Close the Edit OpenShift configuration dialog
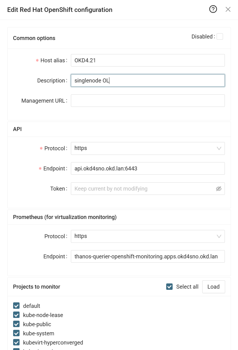238x350 pixels. click(x=228, y=9)
